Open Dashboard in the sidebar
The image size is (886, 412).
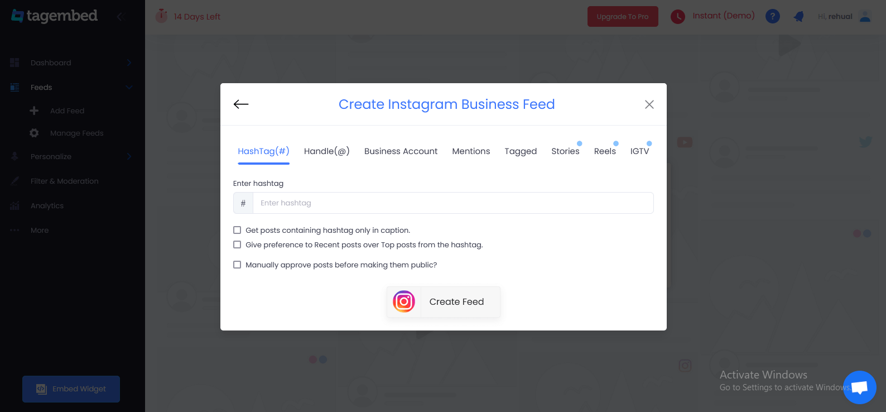point(51,63)
